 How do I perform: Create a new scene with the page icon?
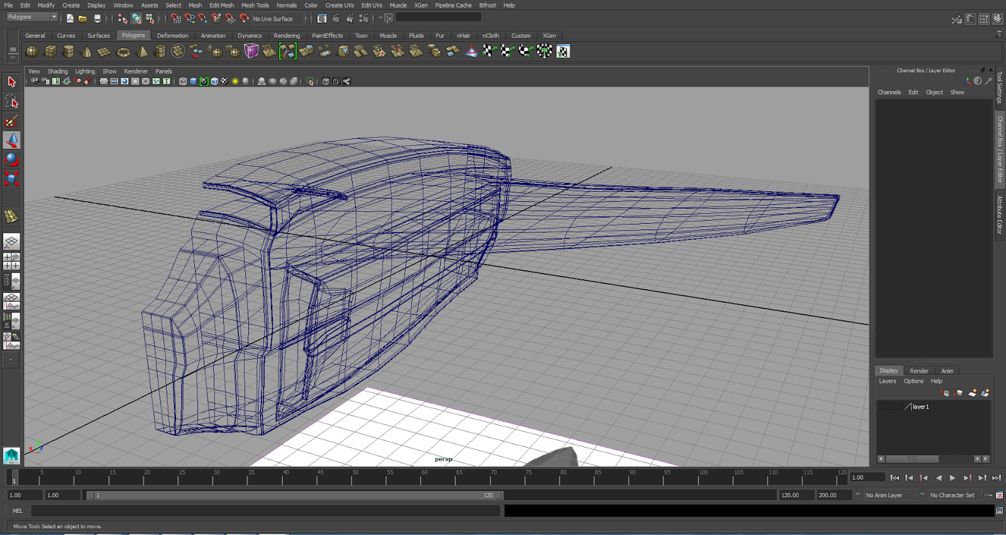[x=70, y=19]
